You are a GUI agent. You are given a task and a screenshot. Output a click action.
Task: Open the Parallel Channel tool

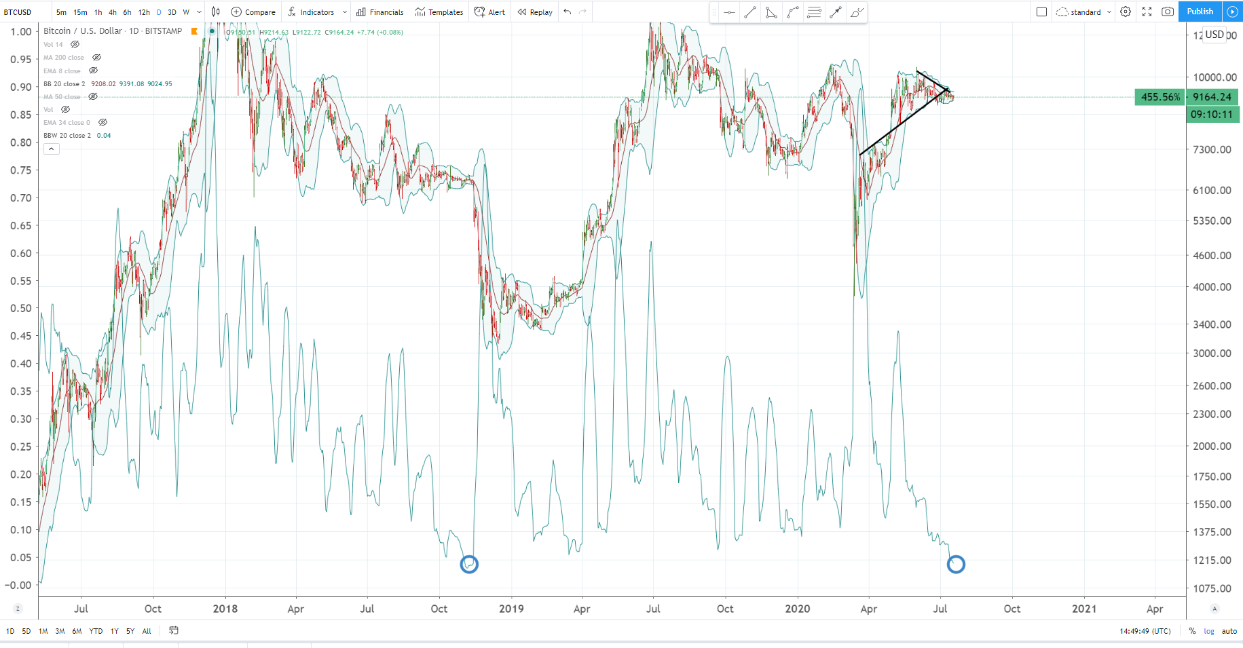[x=771, y=12]
